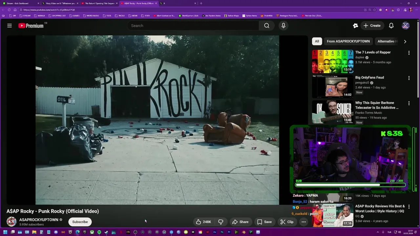Click the Clip button
Image resolution: width=420 pixels, height=236 pixels.
coord(287,222)
